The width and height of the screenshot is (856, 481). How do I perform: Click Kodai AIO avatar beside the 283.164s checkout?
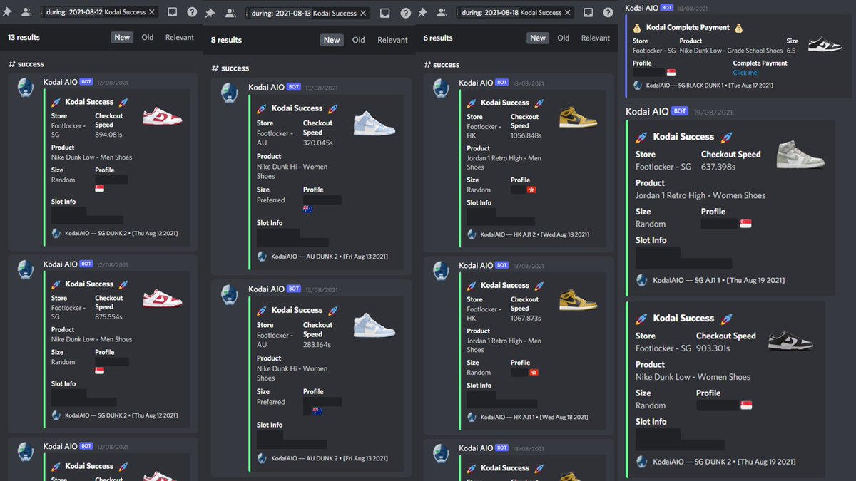pos(229,296)
